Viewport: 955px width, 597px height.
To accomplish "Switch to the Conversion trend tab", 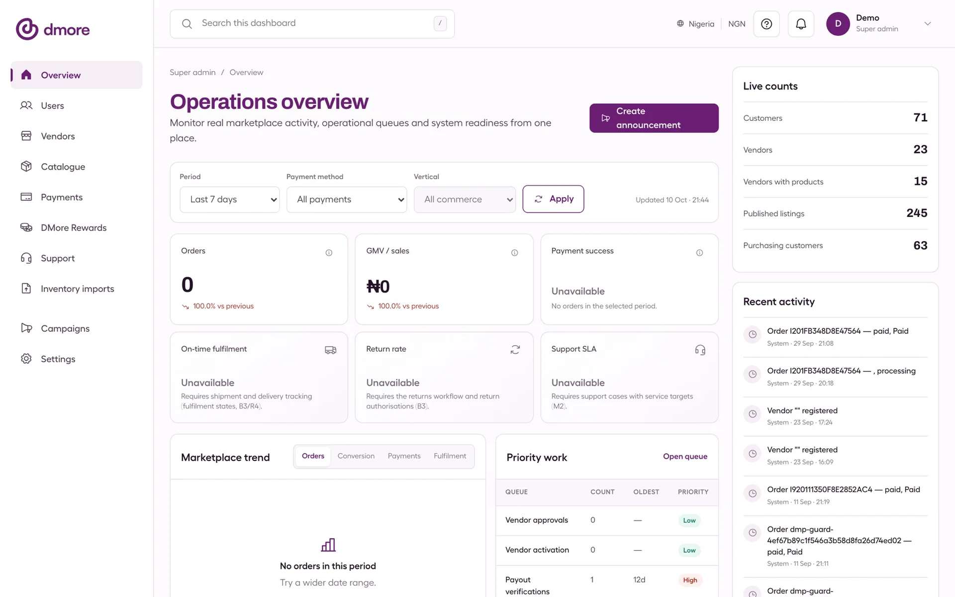I will click(x=356, y=456).
